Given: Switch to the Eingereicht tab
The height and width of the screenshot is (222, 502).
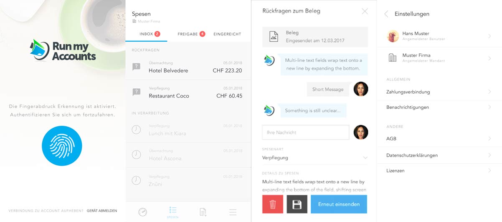Looking at the screenshot, I should (227, 34).
